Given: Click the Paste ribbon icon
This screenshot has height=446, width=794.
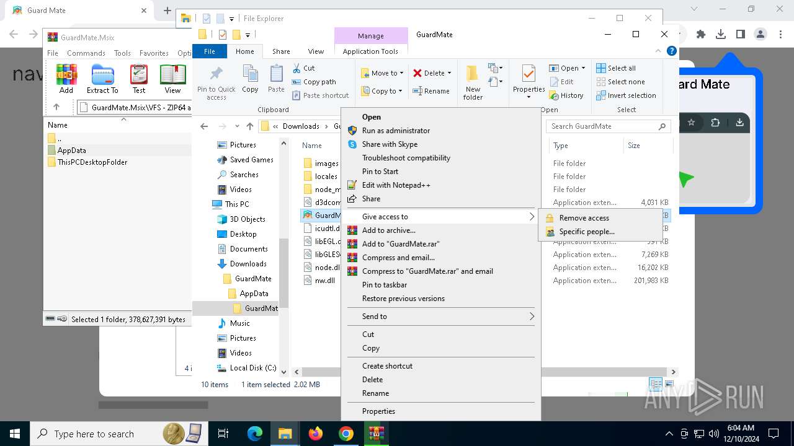Looking at the screenshot, I should (276, 79).
